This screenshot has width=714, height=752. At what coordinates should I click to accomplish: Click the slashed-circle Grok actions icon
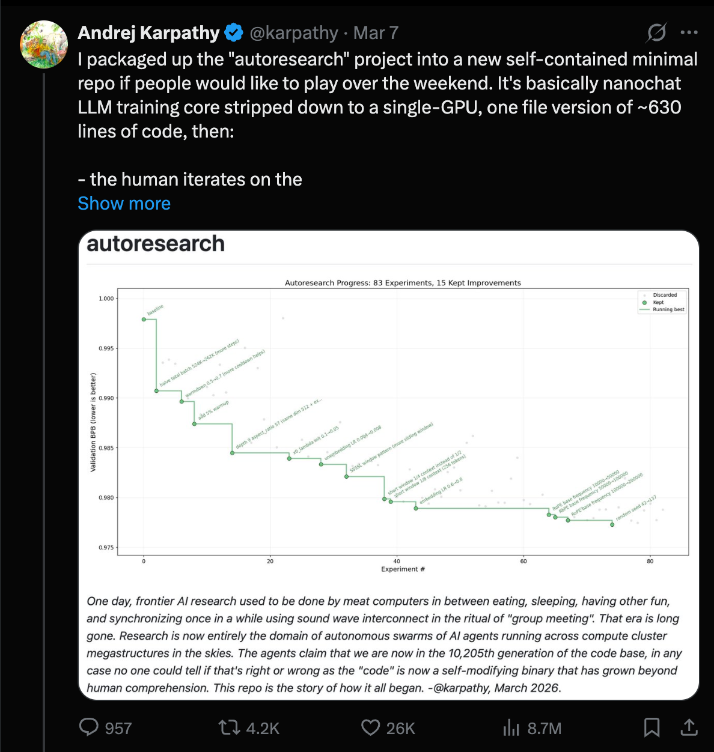tap(656, 33)
